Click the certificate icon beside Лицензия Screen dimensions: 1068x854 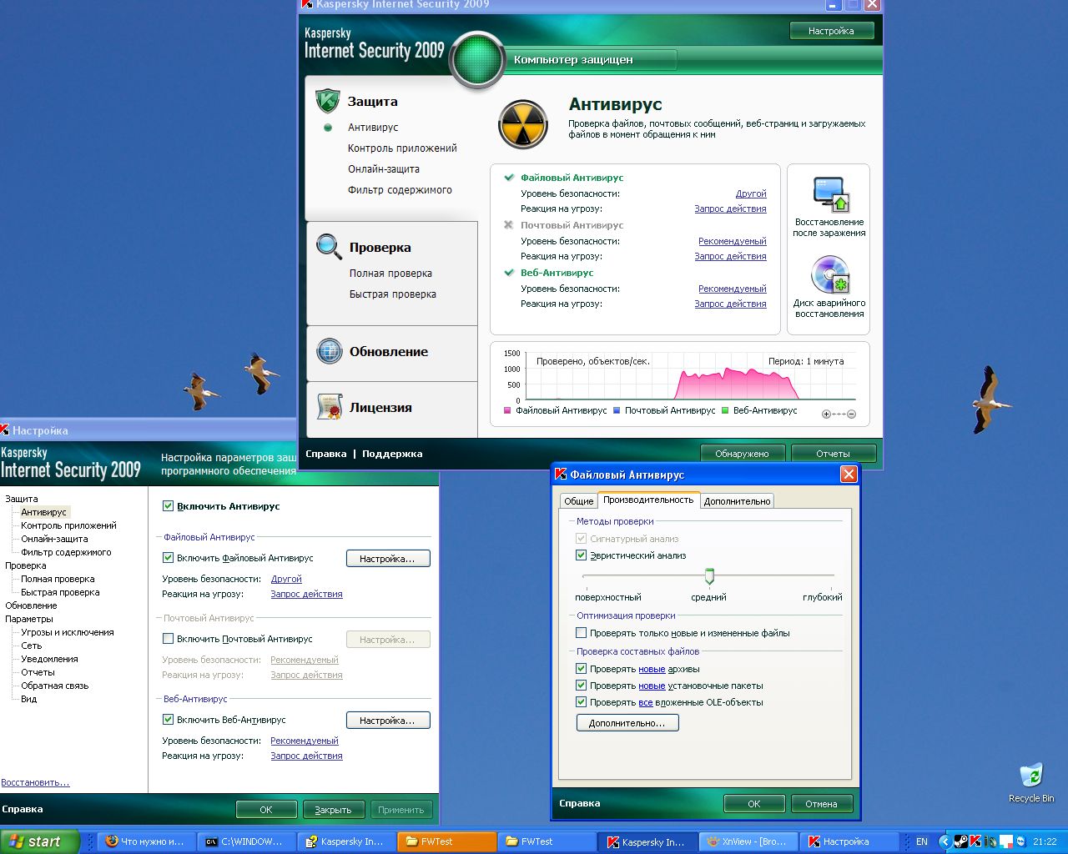[x=330, y=407]
